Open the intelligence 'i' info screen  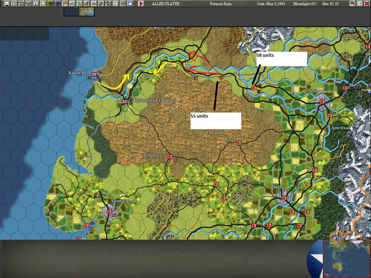[36, 4]
